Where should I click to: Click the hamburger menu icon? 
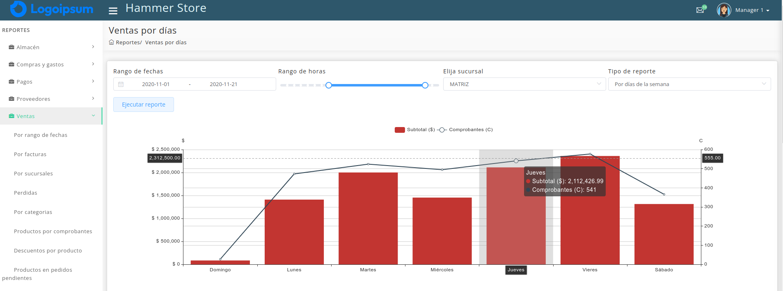tap(113, 11)
